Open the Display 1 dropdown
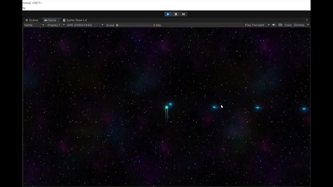Screen dimensions: 333x187 point(55,25)
